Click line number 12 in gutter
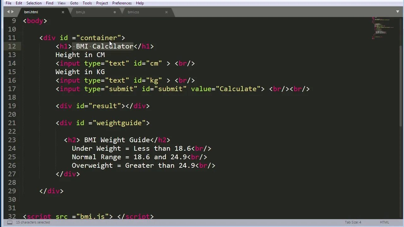Image resolution: width=404 pixels, height=227 pixels. click(x=12, y=46)
